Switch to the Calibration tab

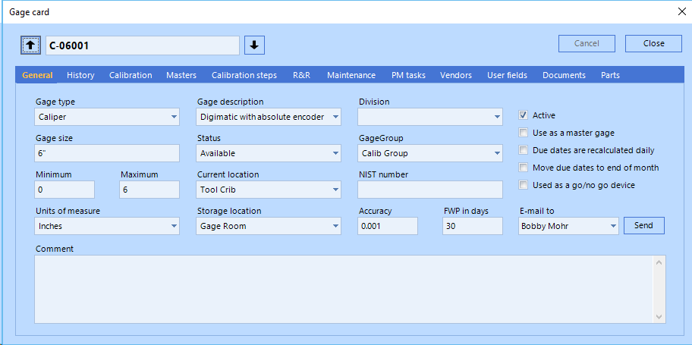pyautogui.click(x=131, y=75)
